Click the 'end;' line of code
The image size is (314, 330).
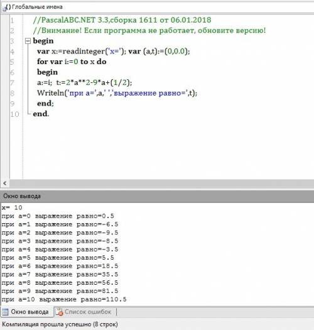coord(45,103)
